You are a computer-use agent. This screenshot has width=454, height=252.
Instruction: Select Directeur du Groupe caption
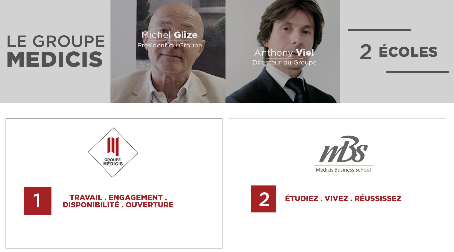tap(285, 62)
